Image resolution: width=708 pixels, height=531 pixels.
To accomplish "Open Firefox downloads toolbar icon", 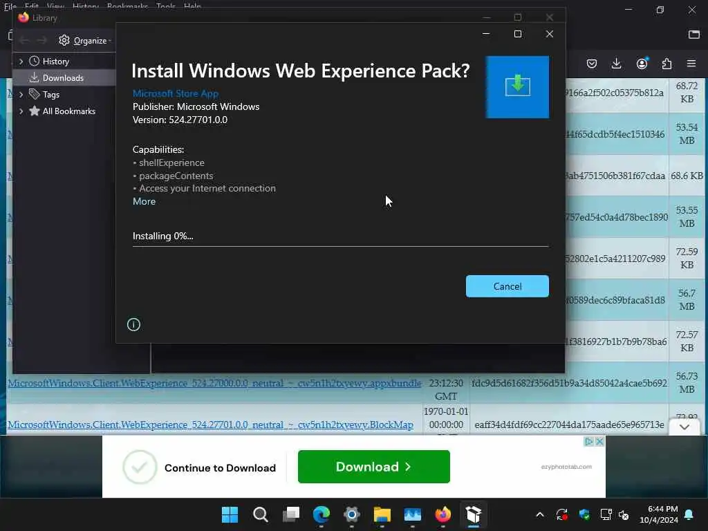I will [616, 64].
